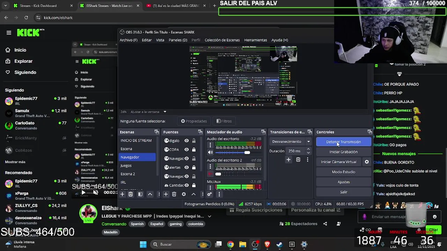Open three-dot menu for Audio del escritorio 2

210,166
